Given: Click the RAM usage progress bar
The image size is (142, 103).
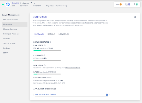Looking at the screenshot, I should pos(47,50).
